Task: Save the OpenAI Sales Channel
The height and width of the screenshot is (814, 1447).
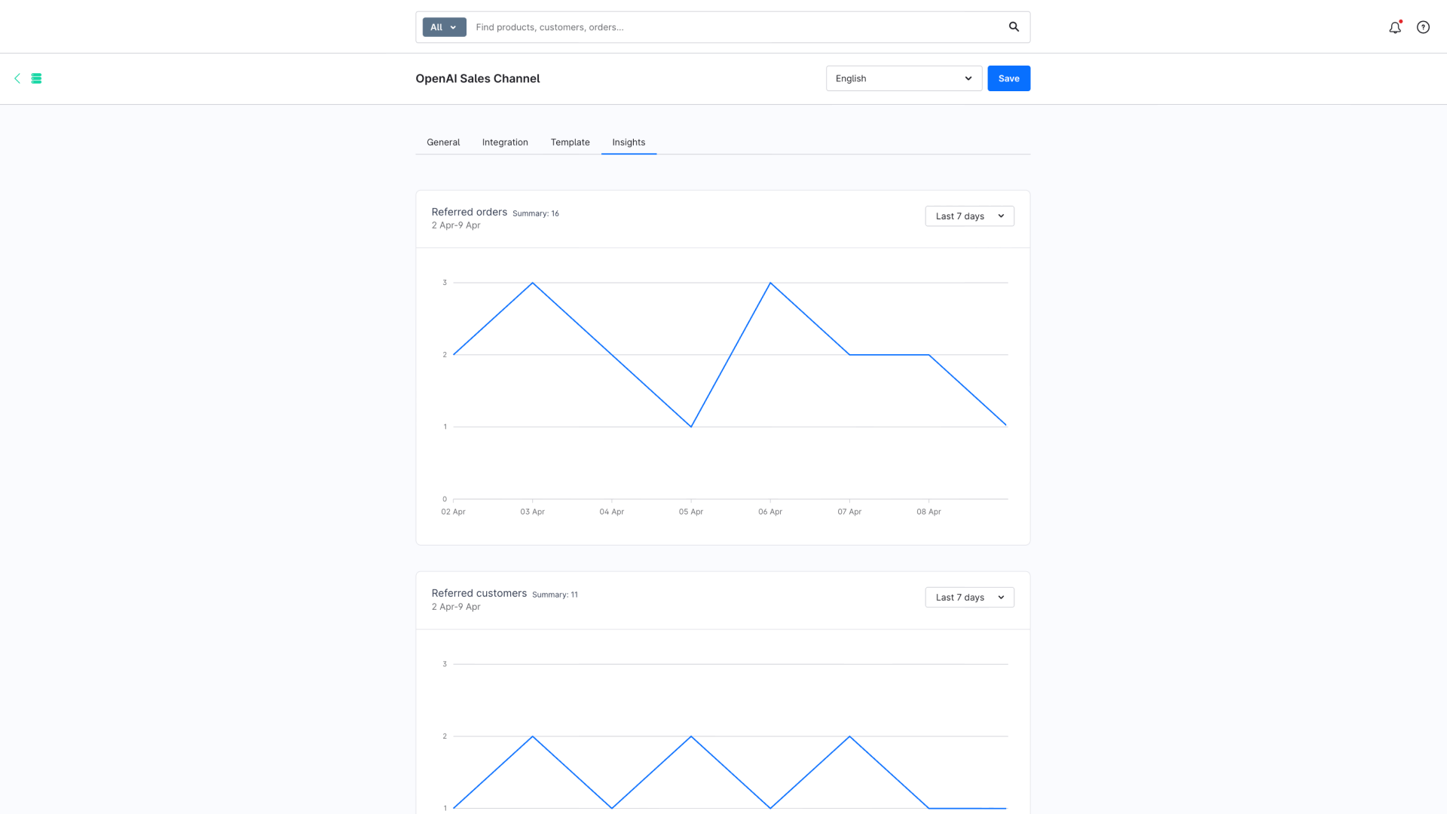Action: tap(1008, 78)
